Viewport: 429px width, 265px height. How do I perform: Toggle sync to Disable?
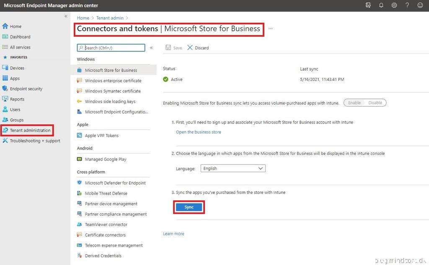click(x=375, y=103)
